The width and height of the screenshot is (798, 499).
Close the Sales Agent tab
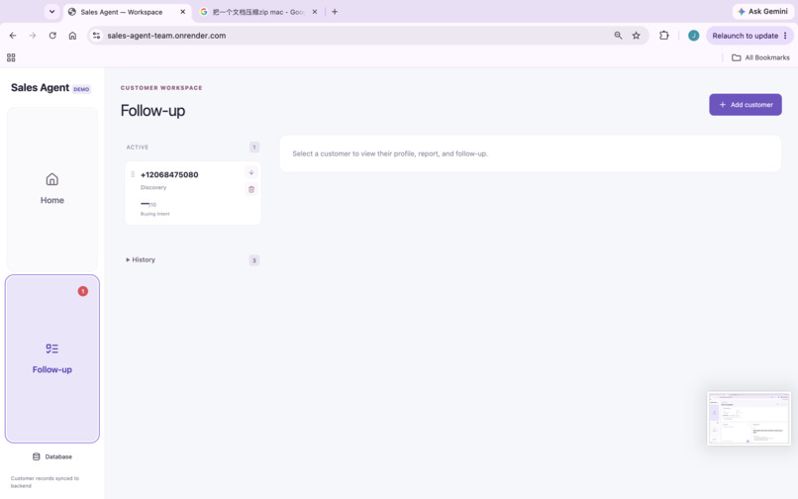coord(183,12)
